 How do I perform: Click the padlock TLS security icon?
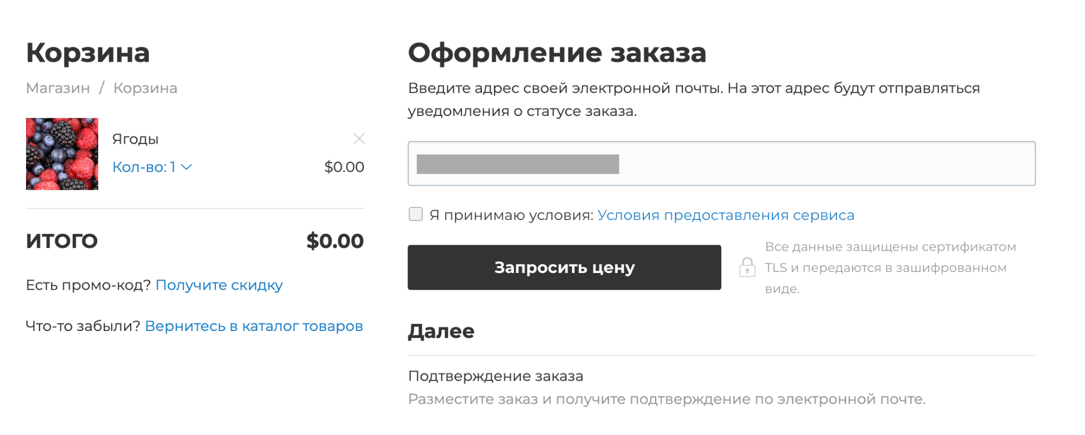click(x=747, y=267)
